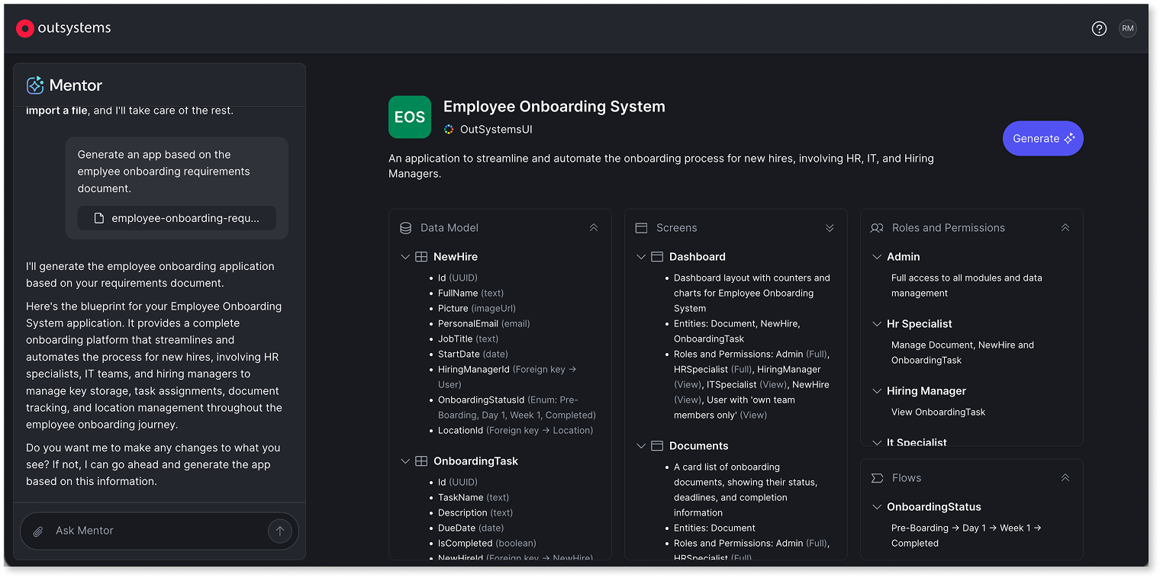The image size is (1160, 578).
Task: Collapse the Flows panel
Action: [1065, 478]
